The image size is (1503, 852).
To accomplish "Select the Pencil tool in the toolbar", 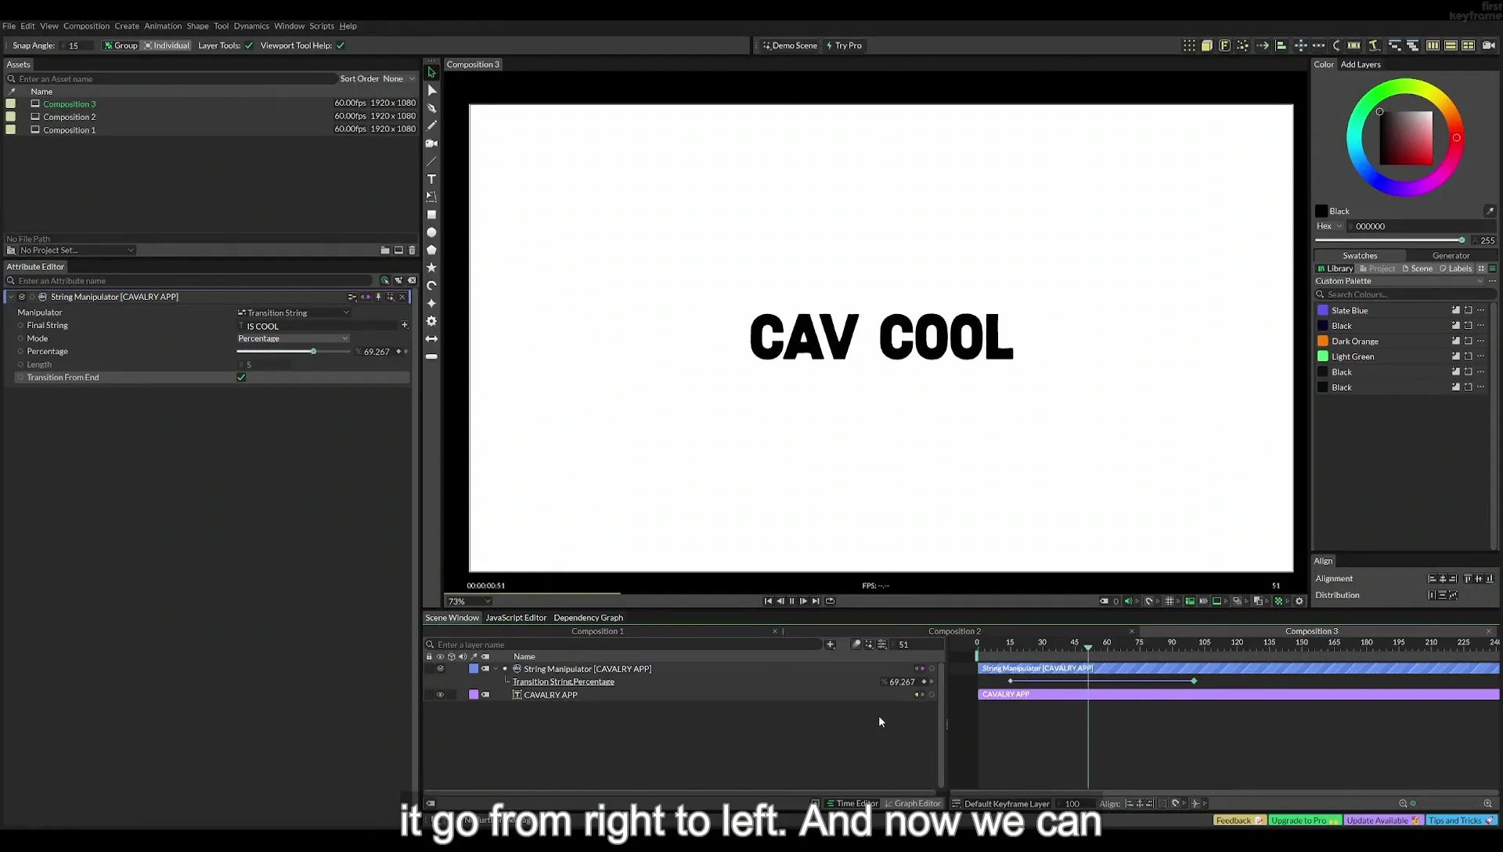I will pyautogui.click(x=431, y=125).
